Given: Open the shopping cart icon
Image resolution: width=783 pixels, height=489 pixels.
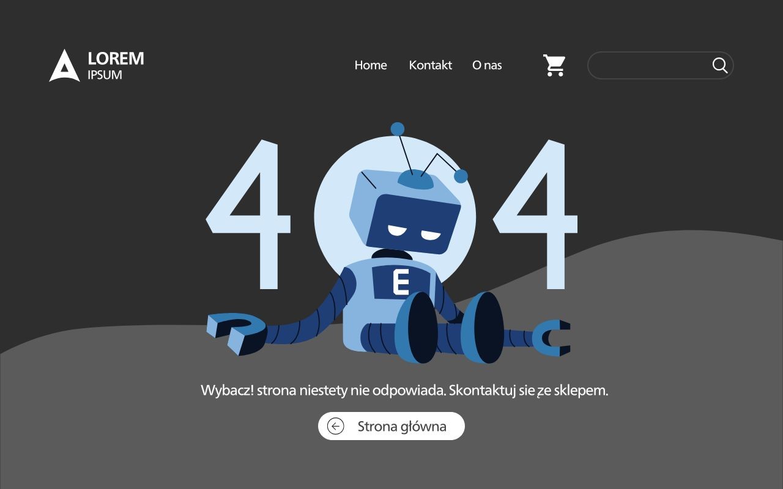Looking at the screenshot, I should click(554, 65).
